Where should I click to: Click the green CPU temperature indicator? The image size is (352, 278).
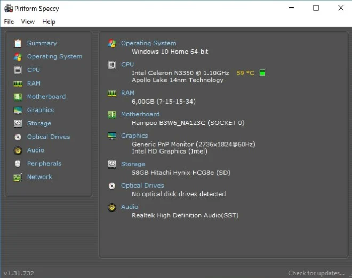point(262,73)
